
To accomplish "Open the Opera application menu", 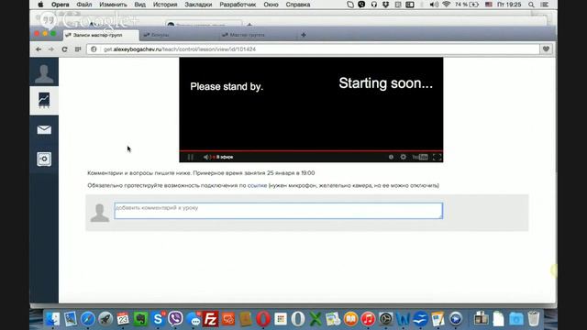I will (61, 5).
